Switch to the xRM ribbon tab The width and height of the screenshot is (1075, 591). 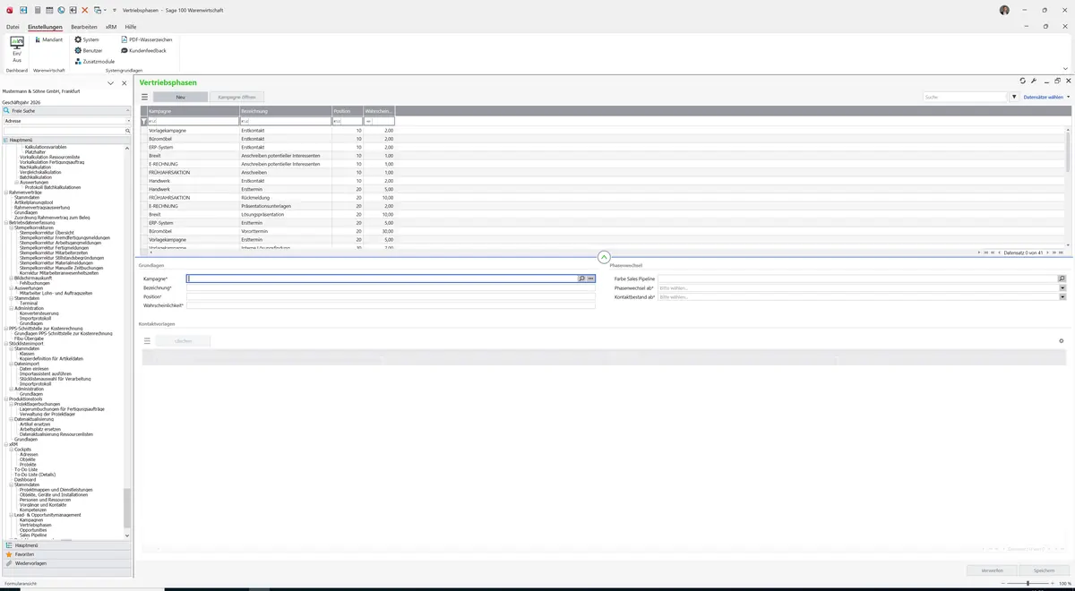point(111,27)
